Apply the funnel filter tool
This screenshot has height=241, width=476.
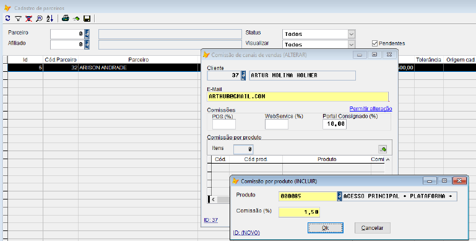pyautogui.click(x=18, y=19)
